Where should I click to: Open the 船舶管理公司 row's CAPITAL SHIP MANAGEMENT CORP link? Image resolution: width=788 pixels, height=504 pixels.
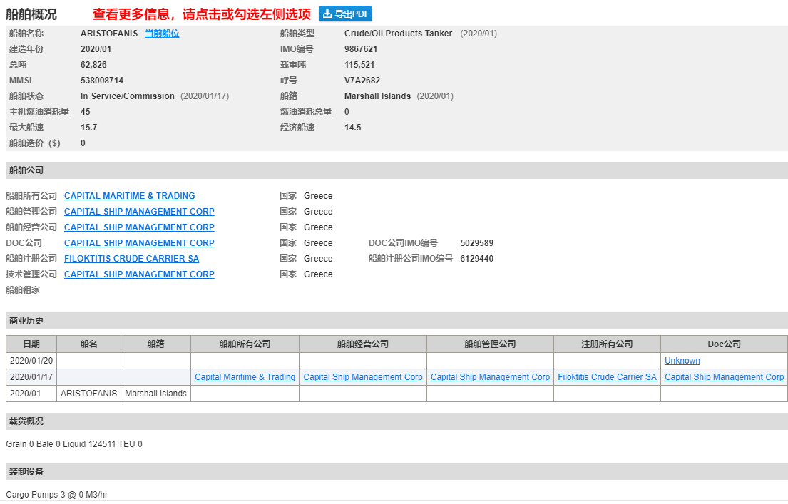pyautogui.click(x=139, y=212)
